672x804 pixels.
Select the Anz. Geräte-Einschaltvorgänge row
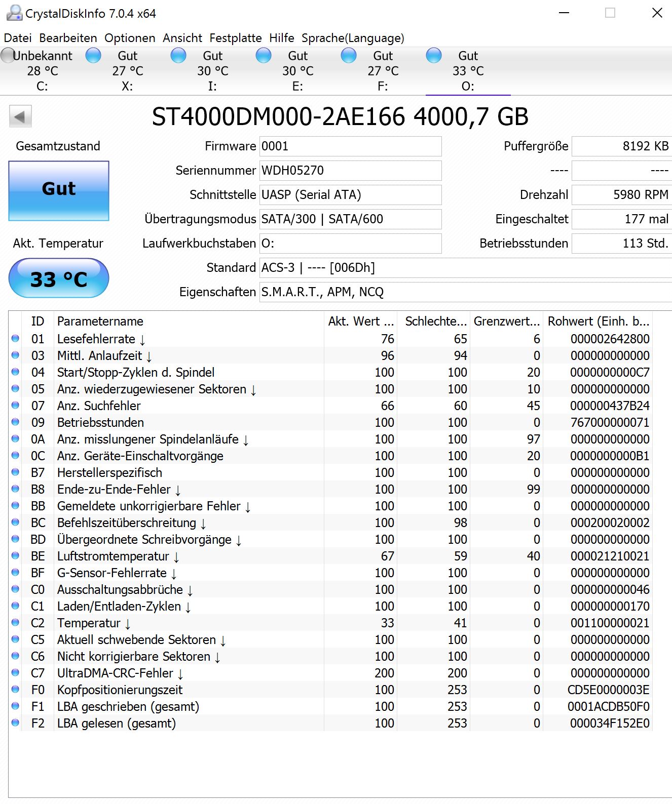(330, 456)
